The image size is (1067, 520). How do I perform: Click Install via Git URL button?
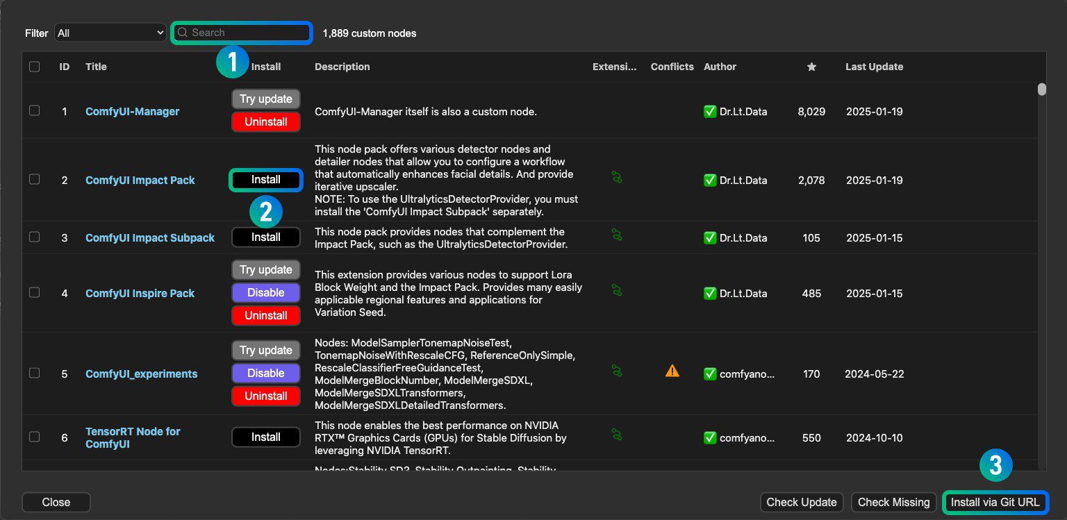click(x=995, y=502)
